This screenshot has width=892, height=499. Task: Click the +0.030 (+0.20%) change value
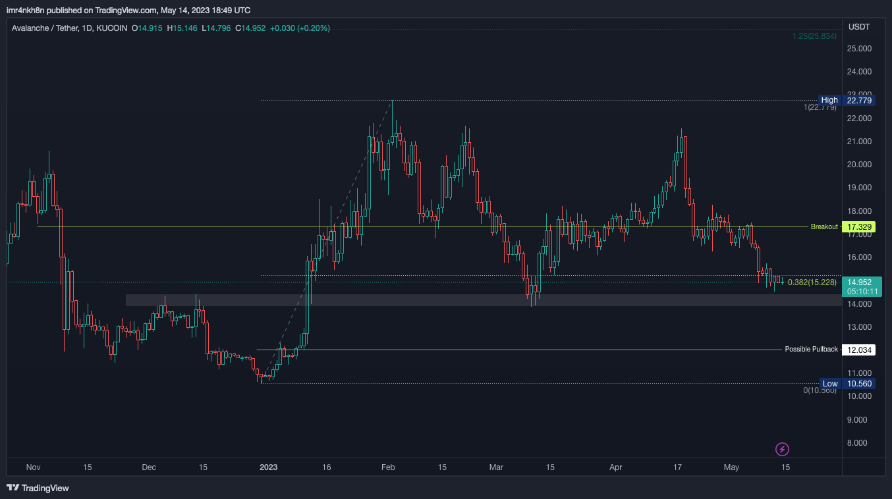[x=300, y=28]
